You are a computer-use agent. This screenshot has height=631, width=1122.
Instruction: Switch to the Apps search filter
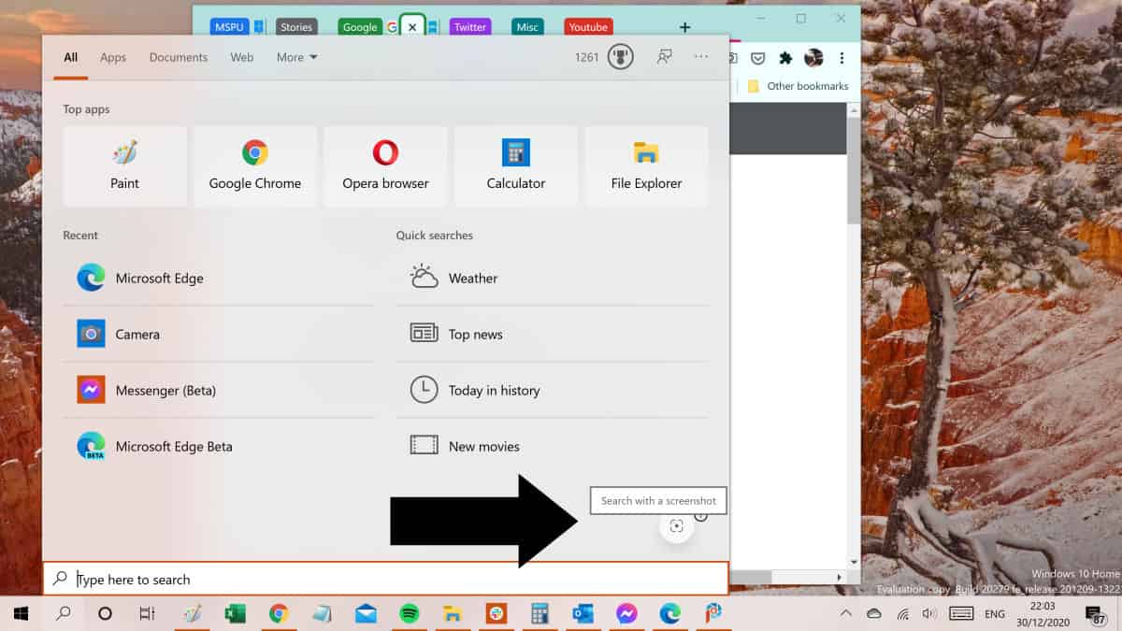tap(113, 57)
